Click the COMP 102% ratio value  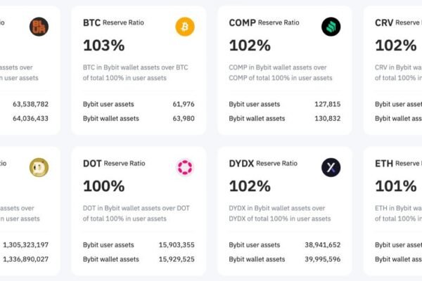(249, 46)
